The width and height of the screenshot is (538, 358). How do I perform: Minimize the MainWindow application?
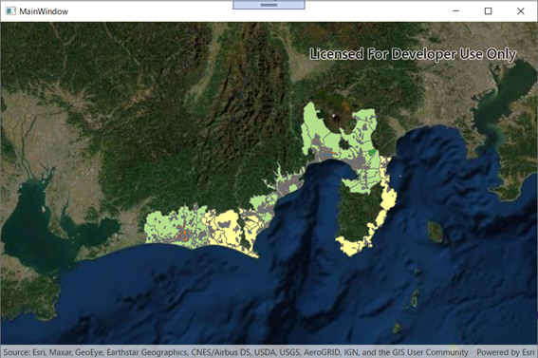(x=455, y=11)
